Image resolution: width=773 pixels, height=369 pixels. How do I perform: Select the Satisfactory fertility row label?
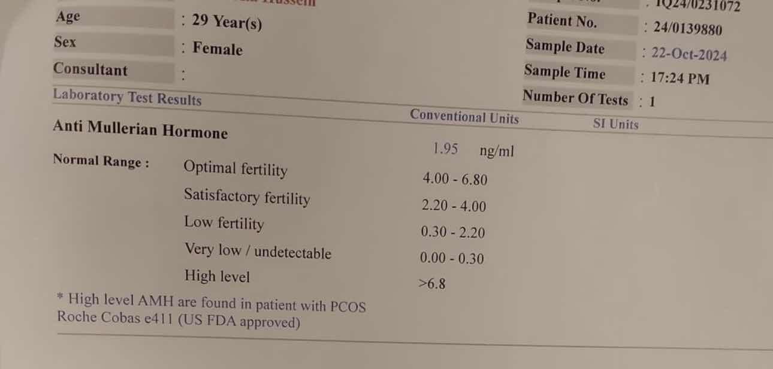coord(247,196)
